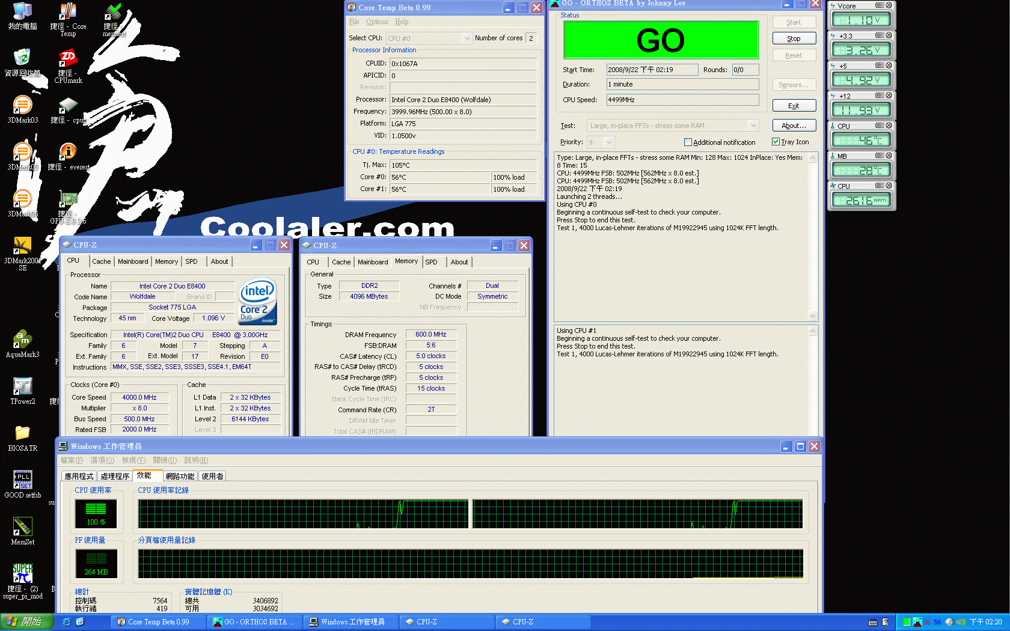The height and width of the screenshot is (631, 1010).
Task: Open the everest shortcut icon
Action: tap(68, 156)
